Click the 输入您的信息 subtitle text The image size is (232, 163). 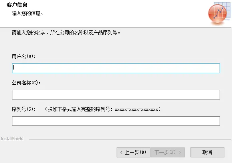(x=28, y=13)
